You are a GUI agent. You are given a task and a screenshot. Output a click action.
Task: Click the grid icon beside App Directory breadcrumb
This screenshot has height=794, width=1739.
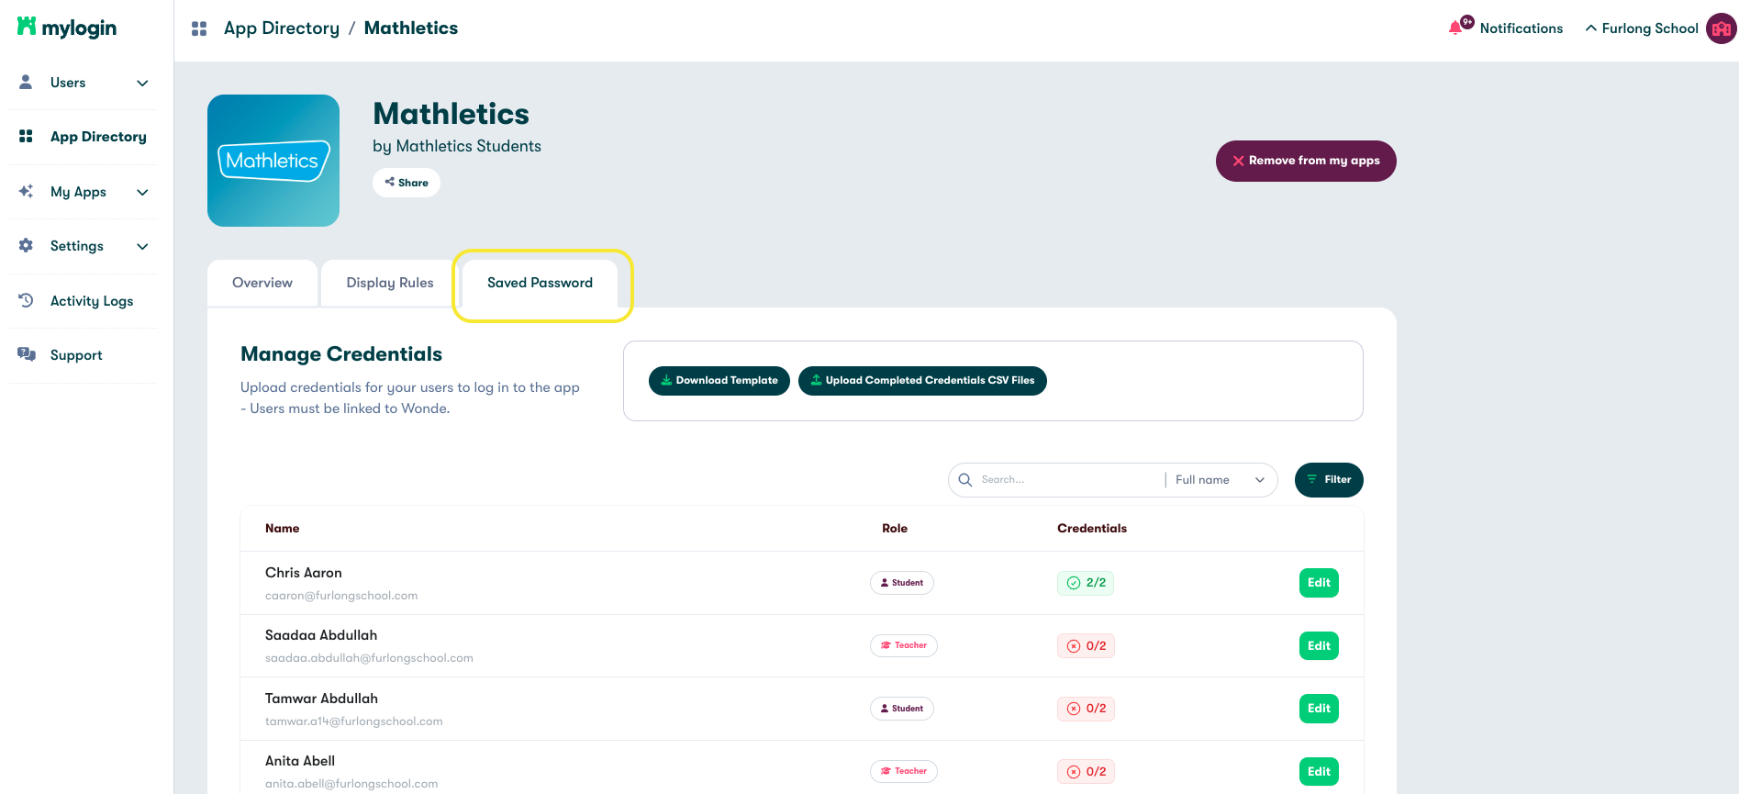pyautogui.click(x=199, y=28)
